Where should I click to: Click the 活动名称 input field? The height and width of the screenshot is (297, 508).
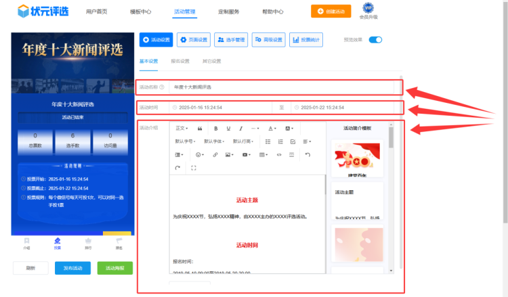(284, 87)
